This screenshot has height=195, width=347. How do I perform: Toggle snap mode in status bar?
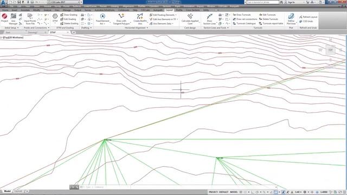[245, 192]
